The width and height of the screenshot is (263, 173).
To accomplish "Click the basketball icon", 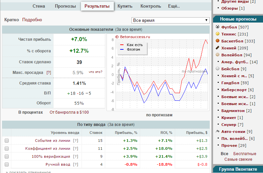I will pos(217,41).
